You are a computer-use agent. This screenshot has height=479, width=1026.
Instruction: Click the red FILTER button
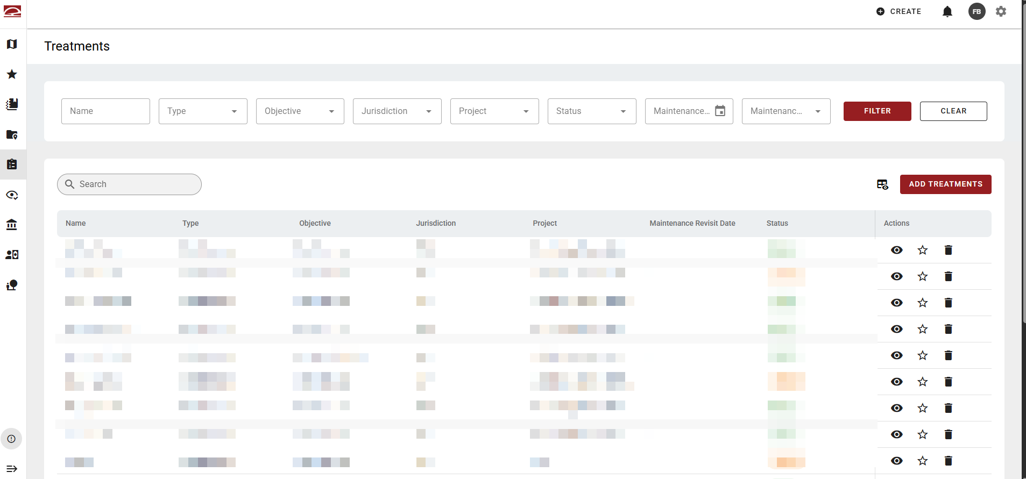(878, 111)
